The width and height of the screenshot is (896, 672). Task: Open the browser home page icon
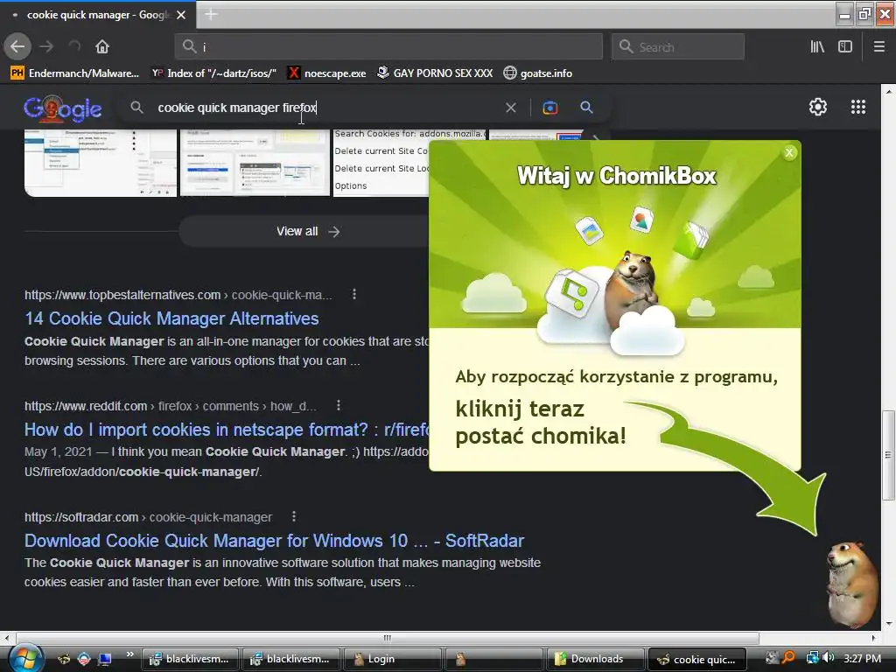[x=102, y=46]
